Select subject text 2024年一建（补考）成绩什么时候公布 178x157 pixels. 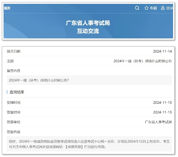click(143, 61)
